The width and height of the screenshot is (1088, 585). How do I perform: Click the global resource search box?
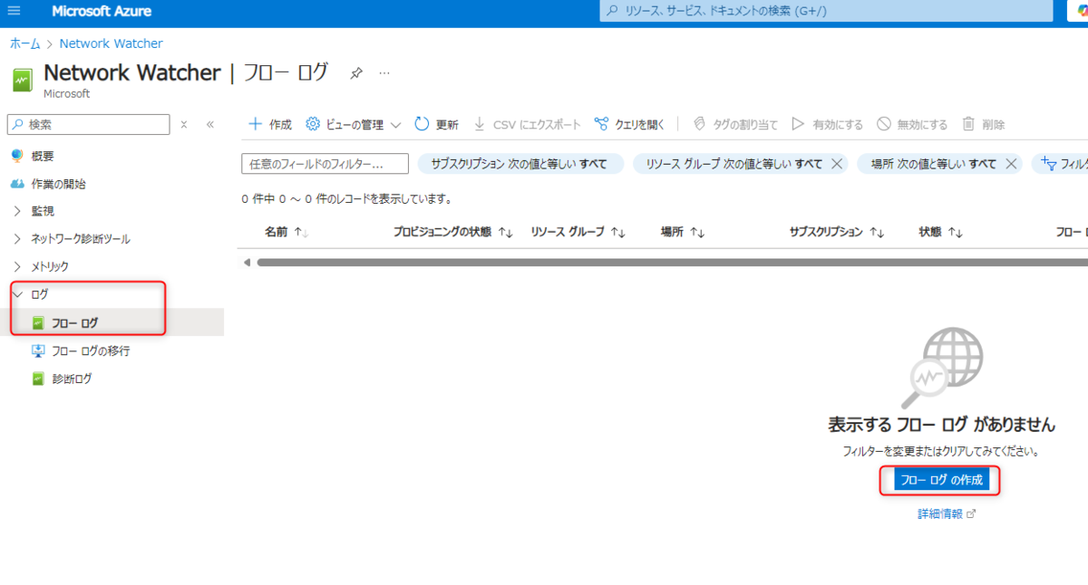tap(827, 11)
